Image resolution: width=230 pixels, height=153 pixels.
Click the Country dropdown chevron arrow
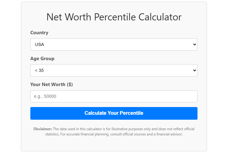pyautogui.click(x=195, y=44)
